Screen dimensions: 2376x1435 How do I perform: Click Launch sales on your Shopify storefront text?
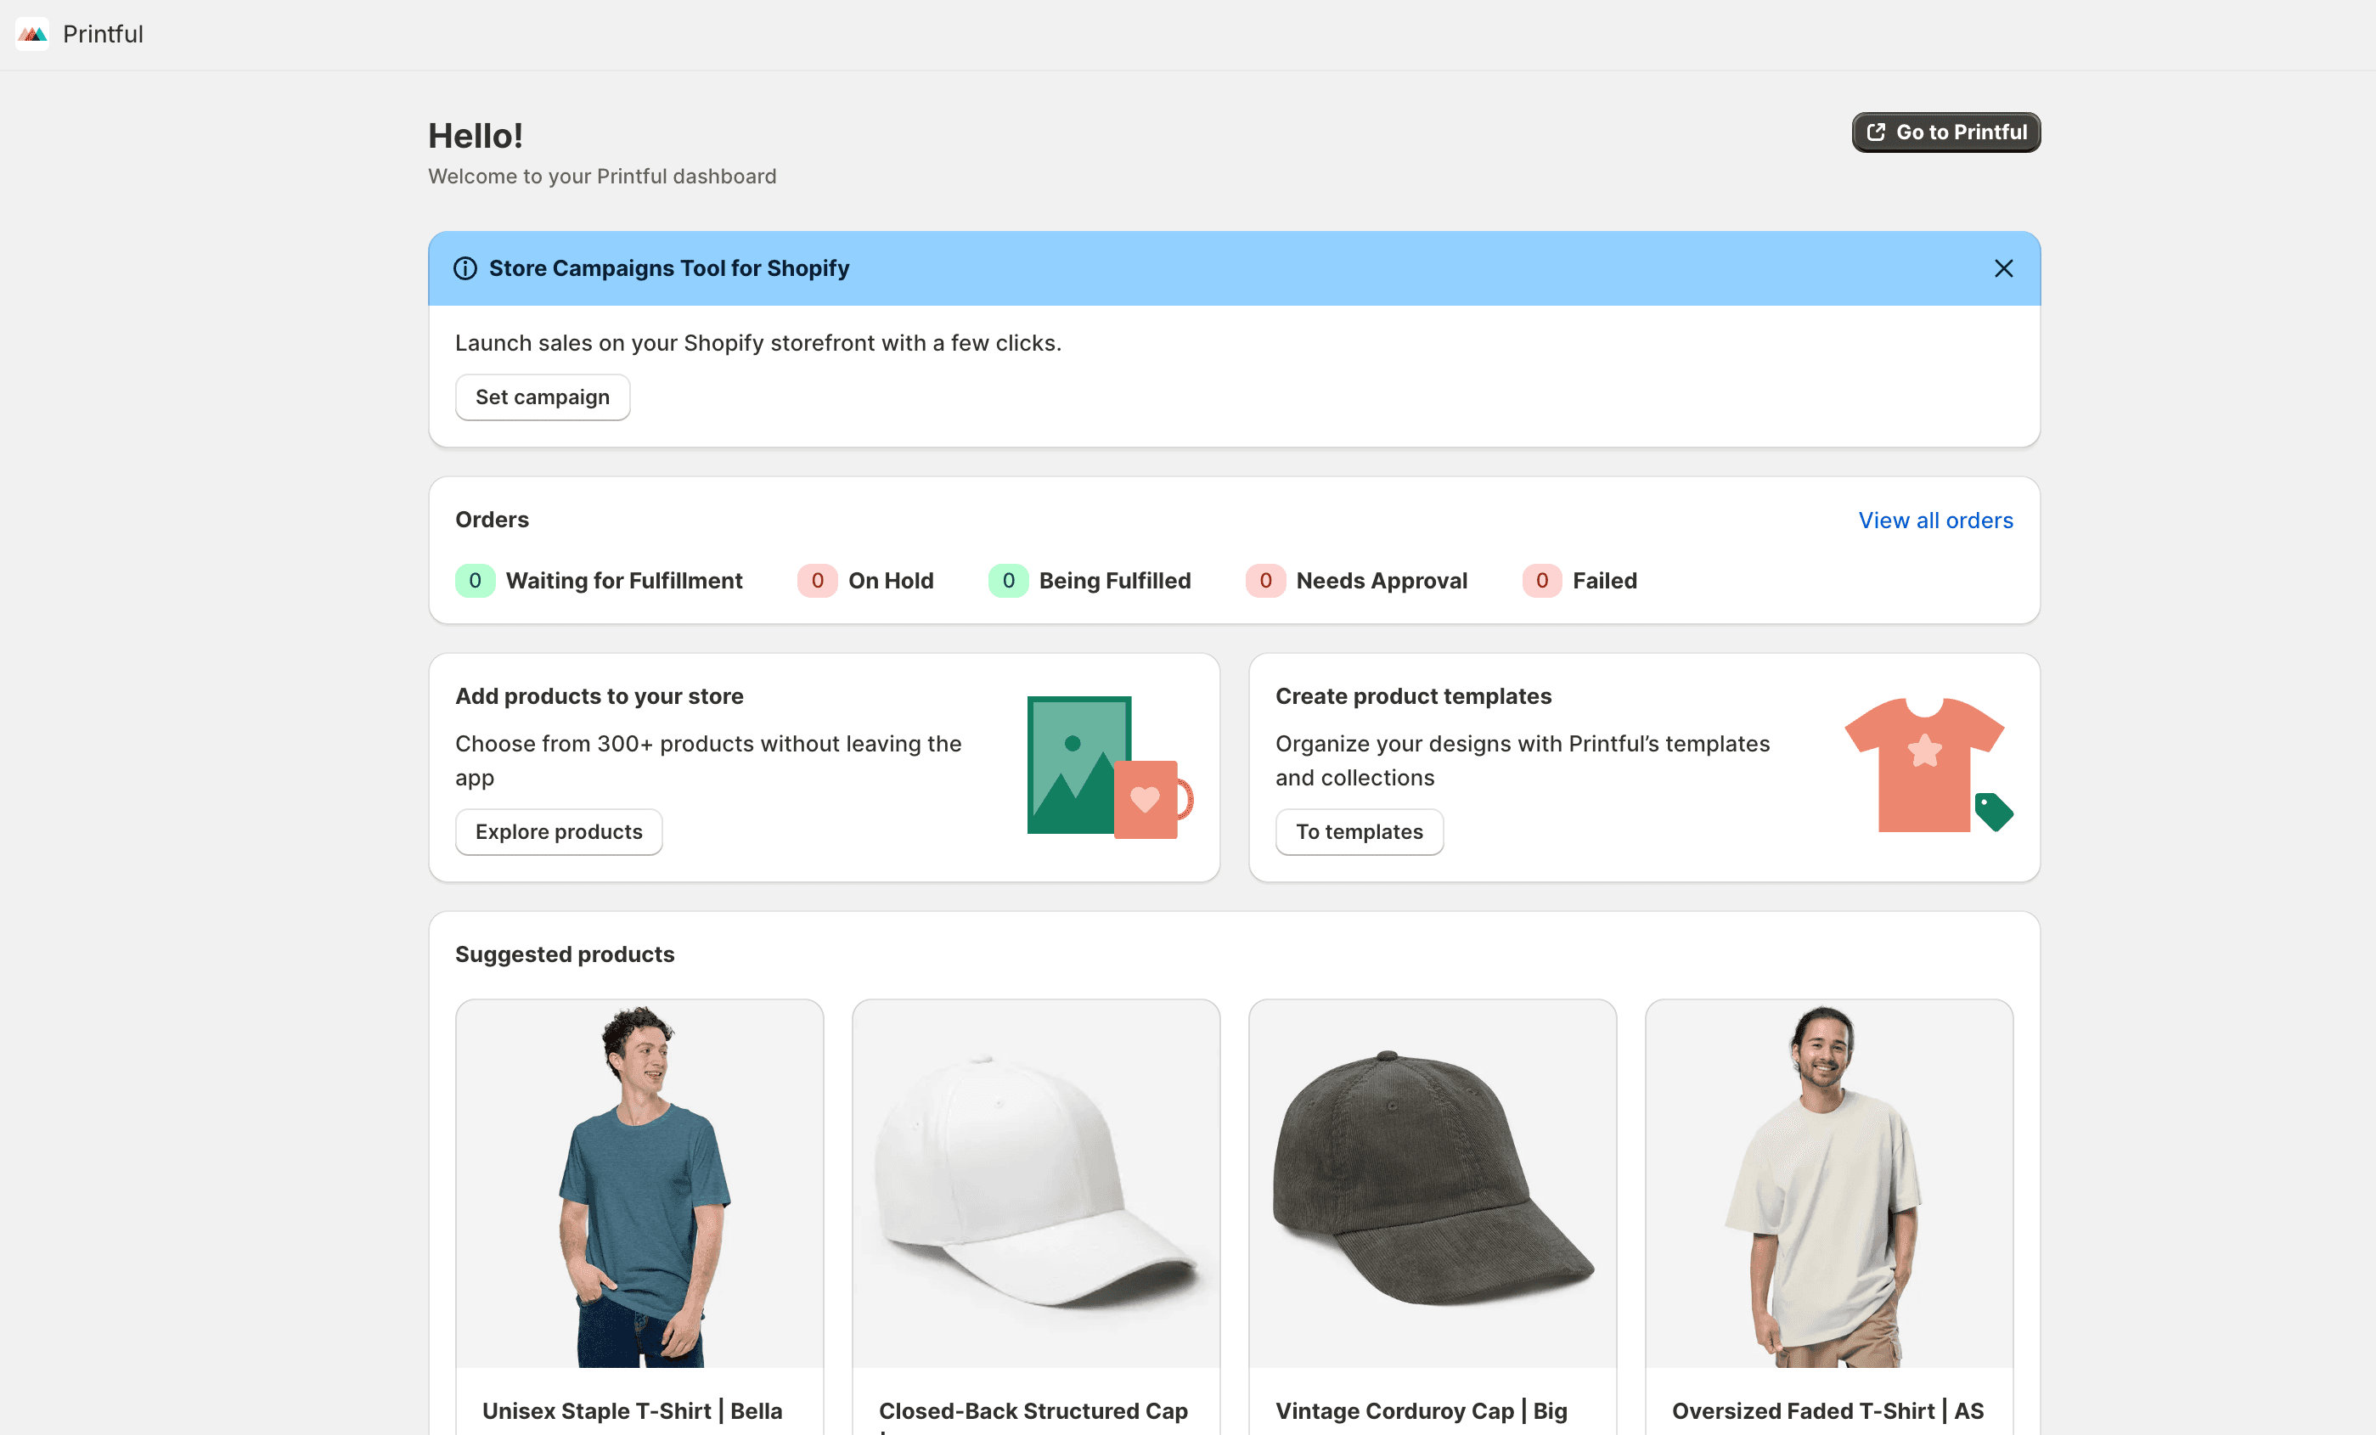[x=758, y=343]
